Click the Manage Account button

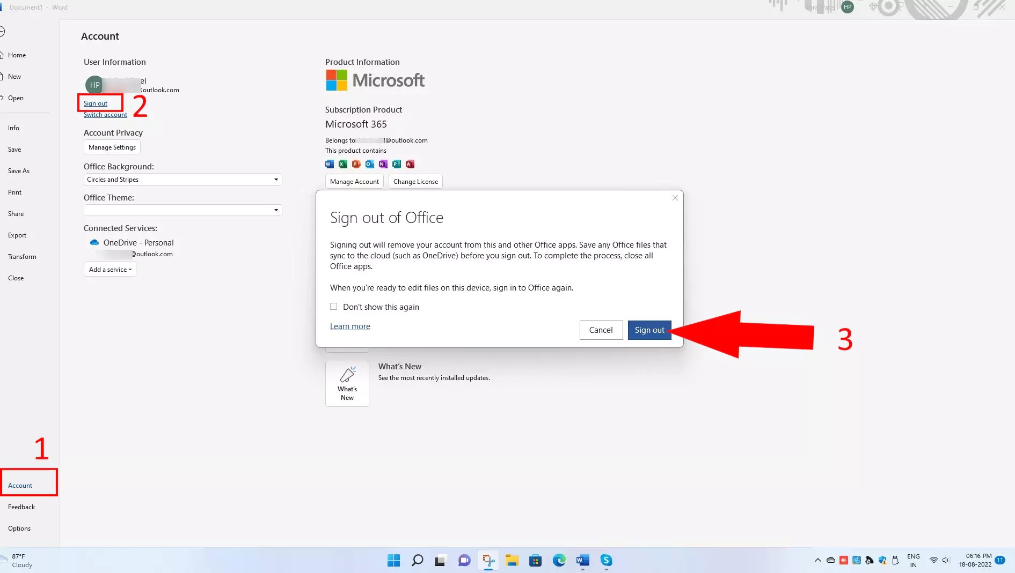click(354, 181)
